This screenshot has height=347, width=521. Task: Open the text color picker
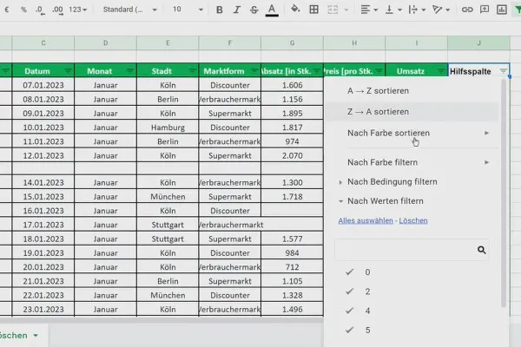pyautogui.click(x=272, y=10)
